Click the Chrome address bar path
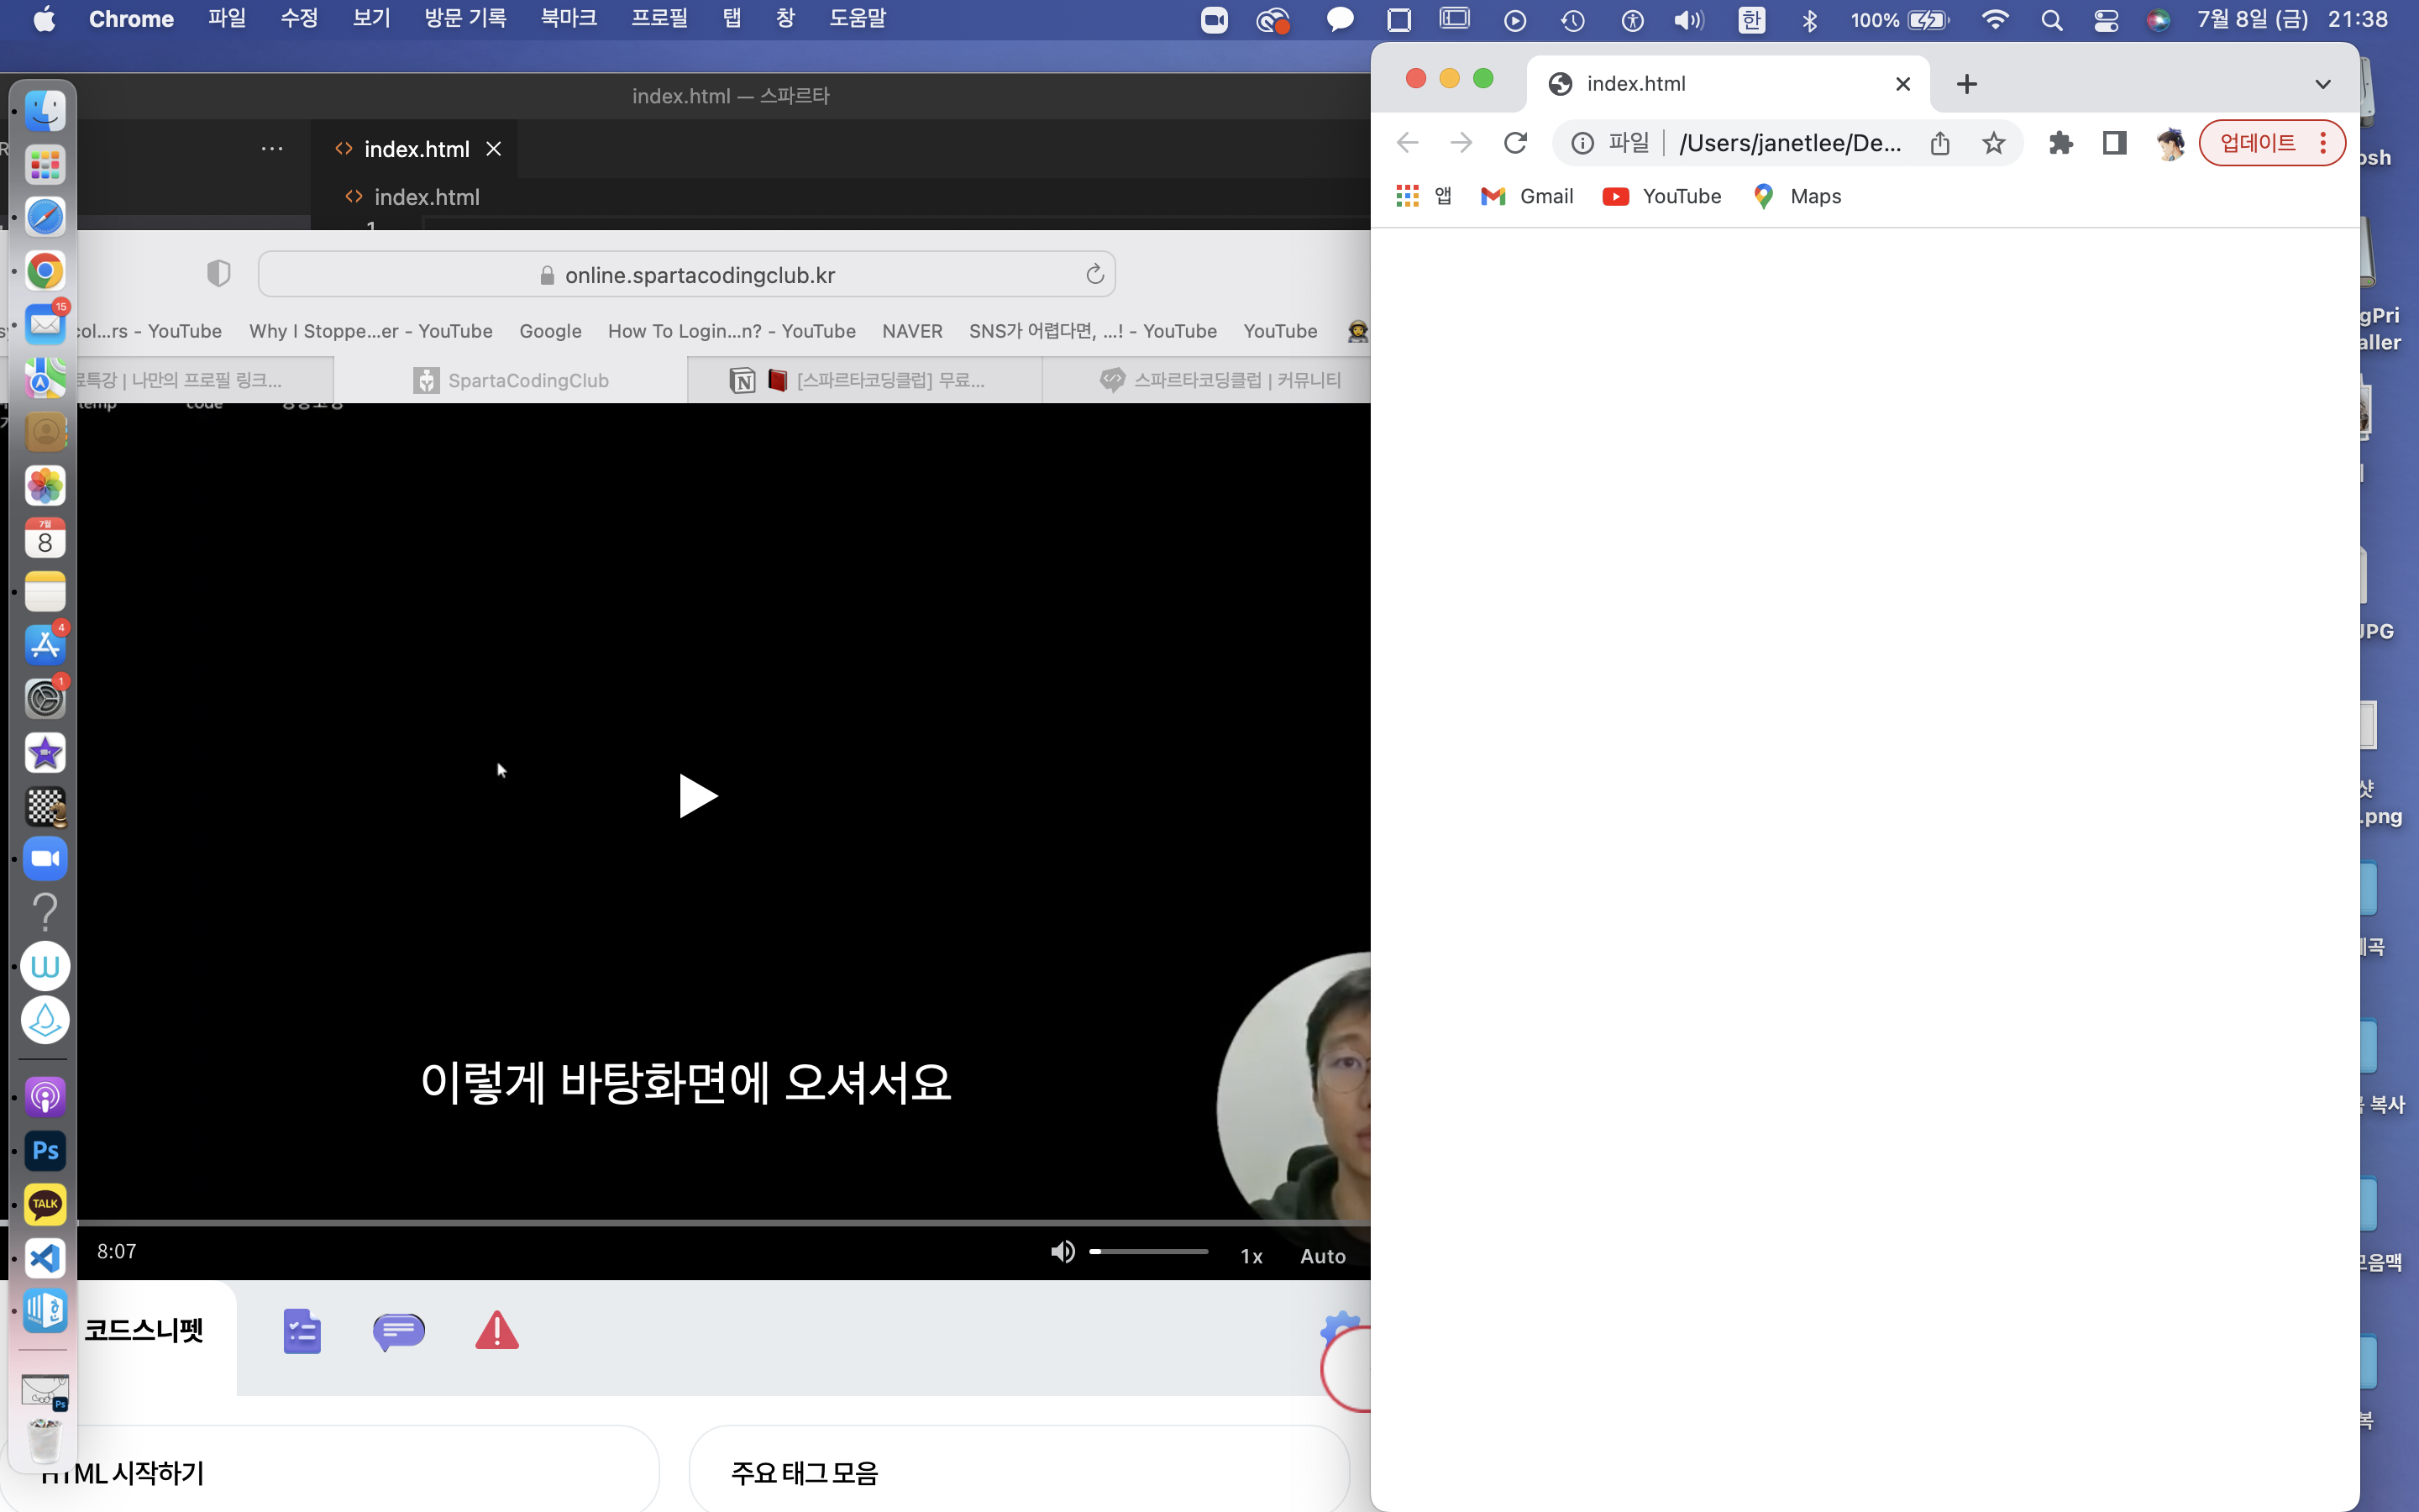The width and height of the screenshot is (2419, 1512). (x=1789, y=143)
